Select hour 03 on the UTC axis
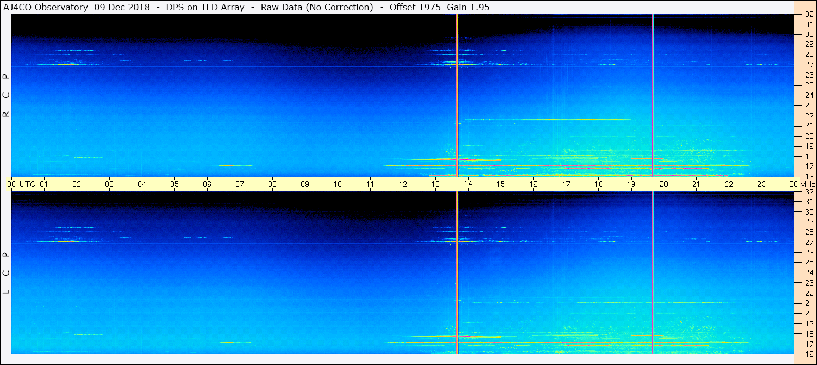This screenshot has height=365, width=817. pyautogui.click(x=109, y=184)
